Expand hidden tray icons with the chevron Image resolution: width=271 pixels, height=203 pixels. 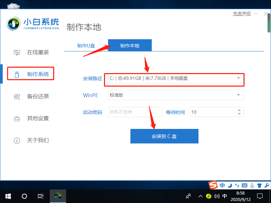201,196
